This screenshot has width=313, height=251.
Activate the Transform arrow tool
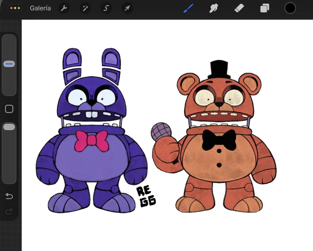tap(127, 8)
